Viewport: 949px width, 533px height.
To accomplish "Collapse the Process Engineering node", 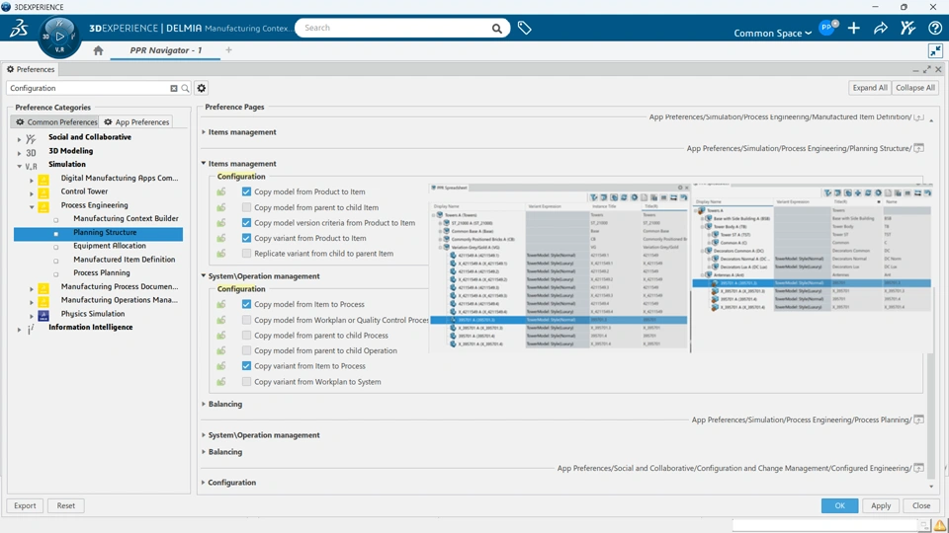I will coord(32,207).
